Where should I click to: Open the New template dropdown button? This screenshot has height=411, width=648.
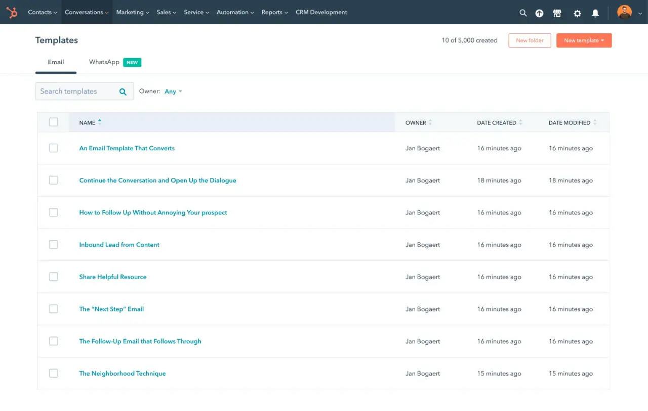pyautogui.click(x=584, y=40)
